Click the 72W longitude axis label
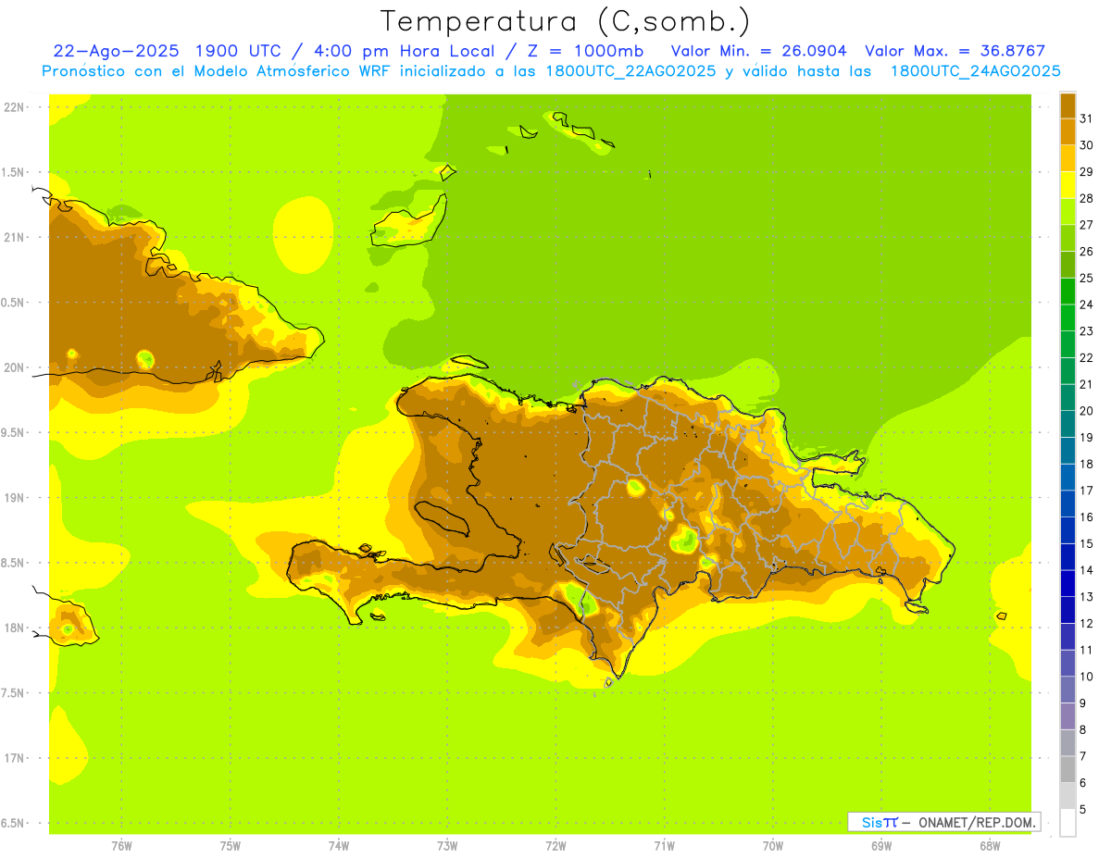This screenshot has height=858, width=1111. [555, 846]
